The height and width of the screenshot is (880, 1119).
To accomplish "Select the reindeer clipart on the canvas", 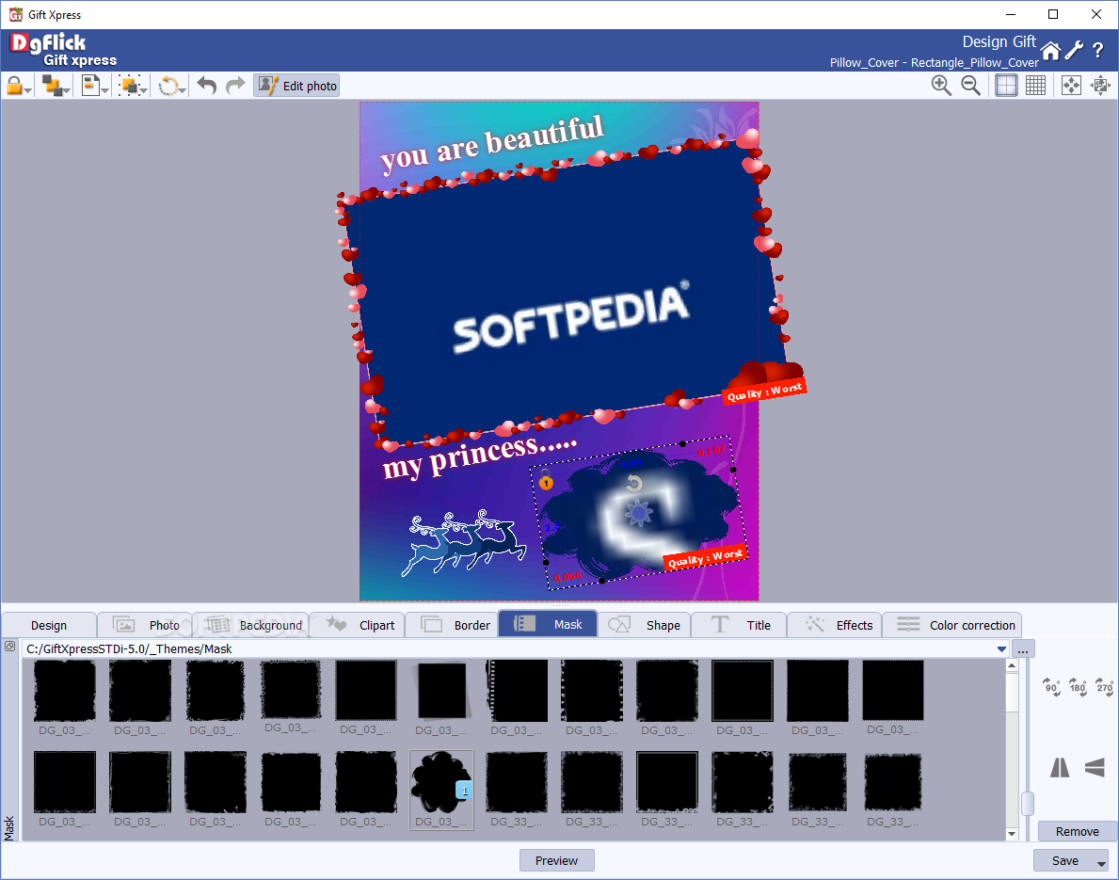I will 465,543.
